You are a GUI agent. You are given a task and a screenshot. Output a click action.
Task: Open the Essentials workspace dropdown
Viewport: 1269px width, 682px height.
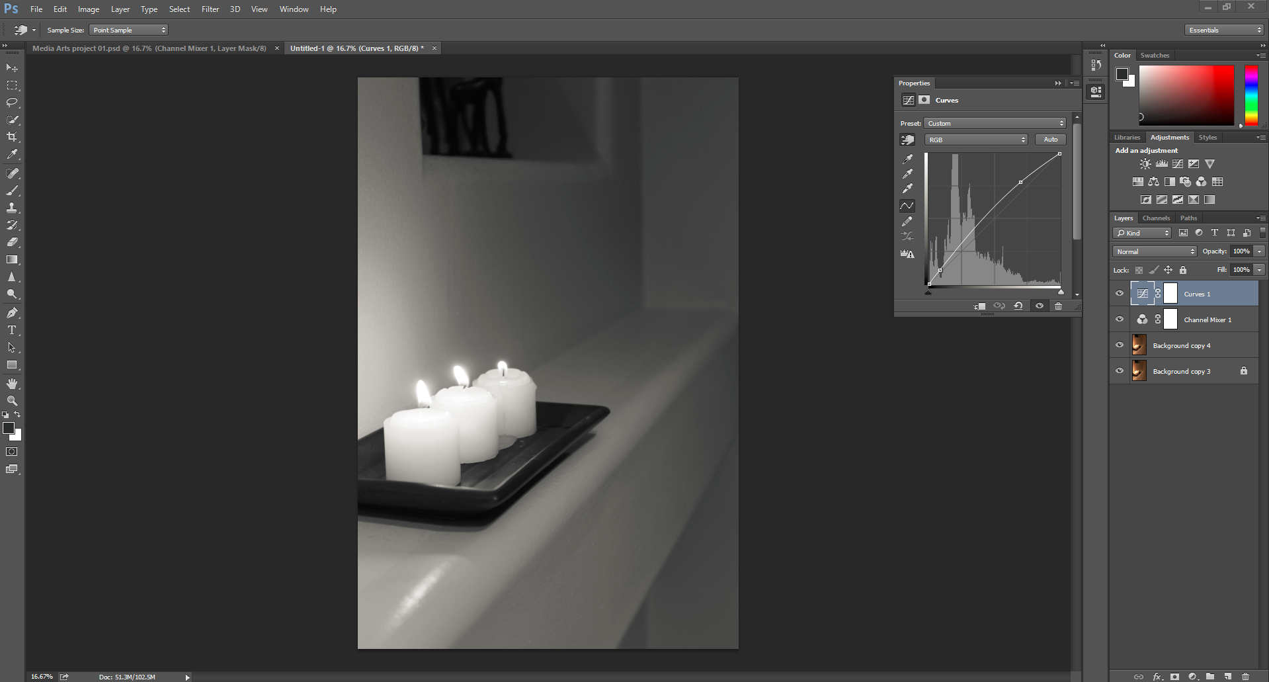(x=1224, y=30)
